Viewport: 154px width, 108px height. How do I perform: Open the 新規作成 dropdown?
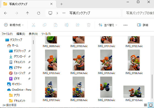point(14,25)
